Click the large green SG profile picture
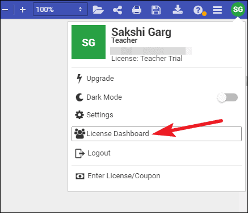 (89, 42)
